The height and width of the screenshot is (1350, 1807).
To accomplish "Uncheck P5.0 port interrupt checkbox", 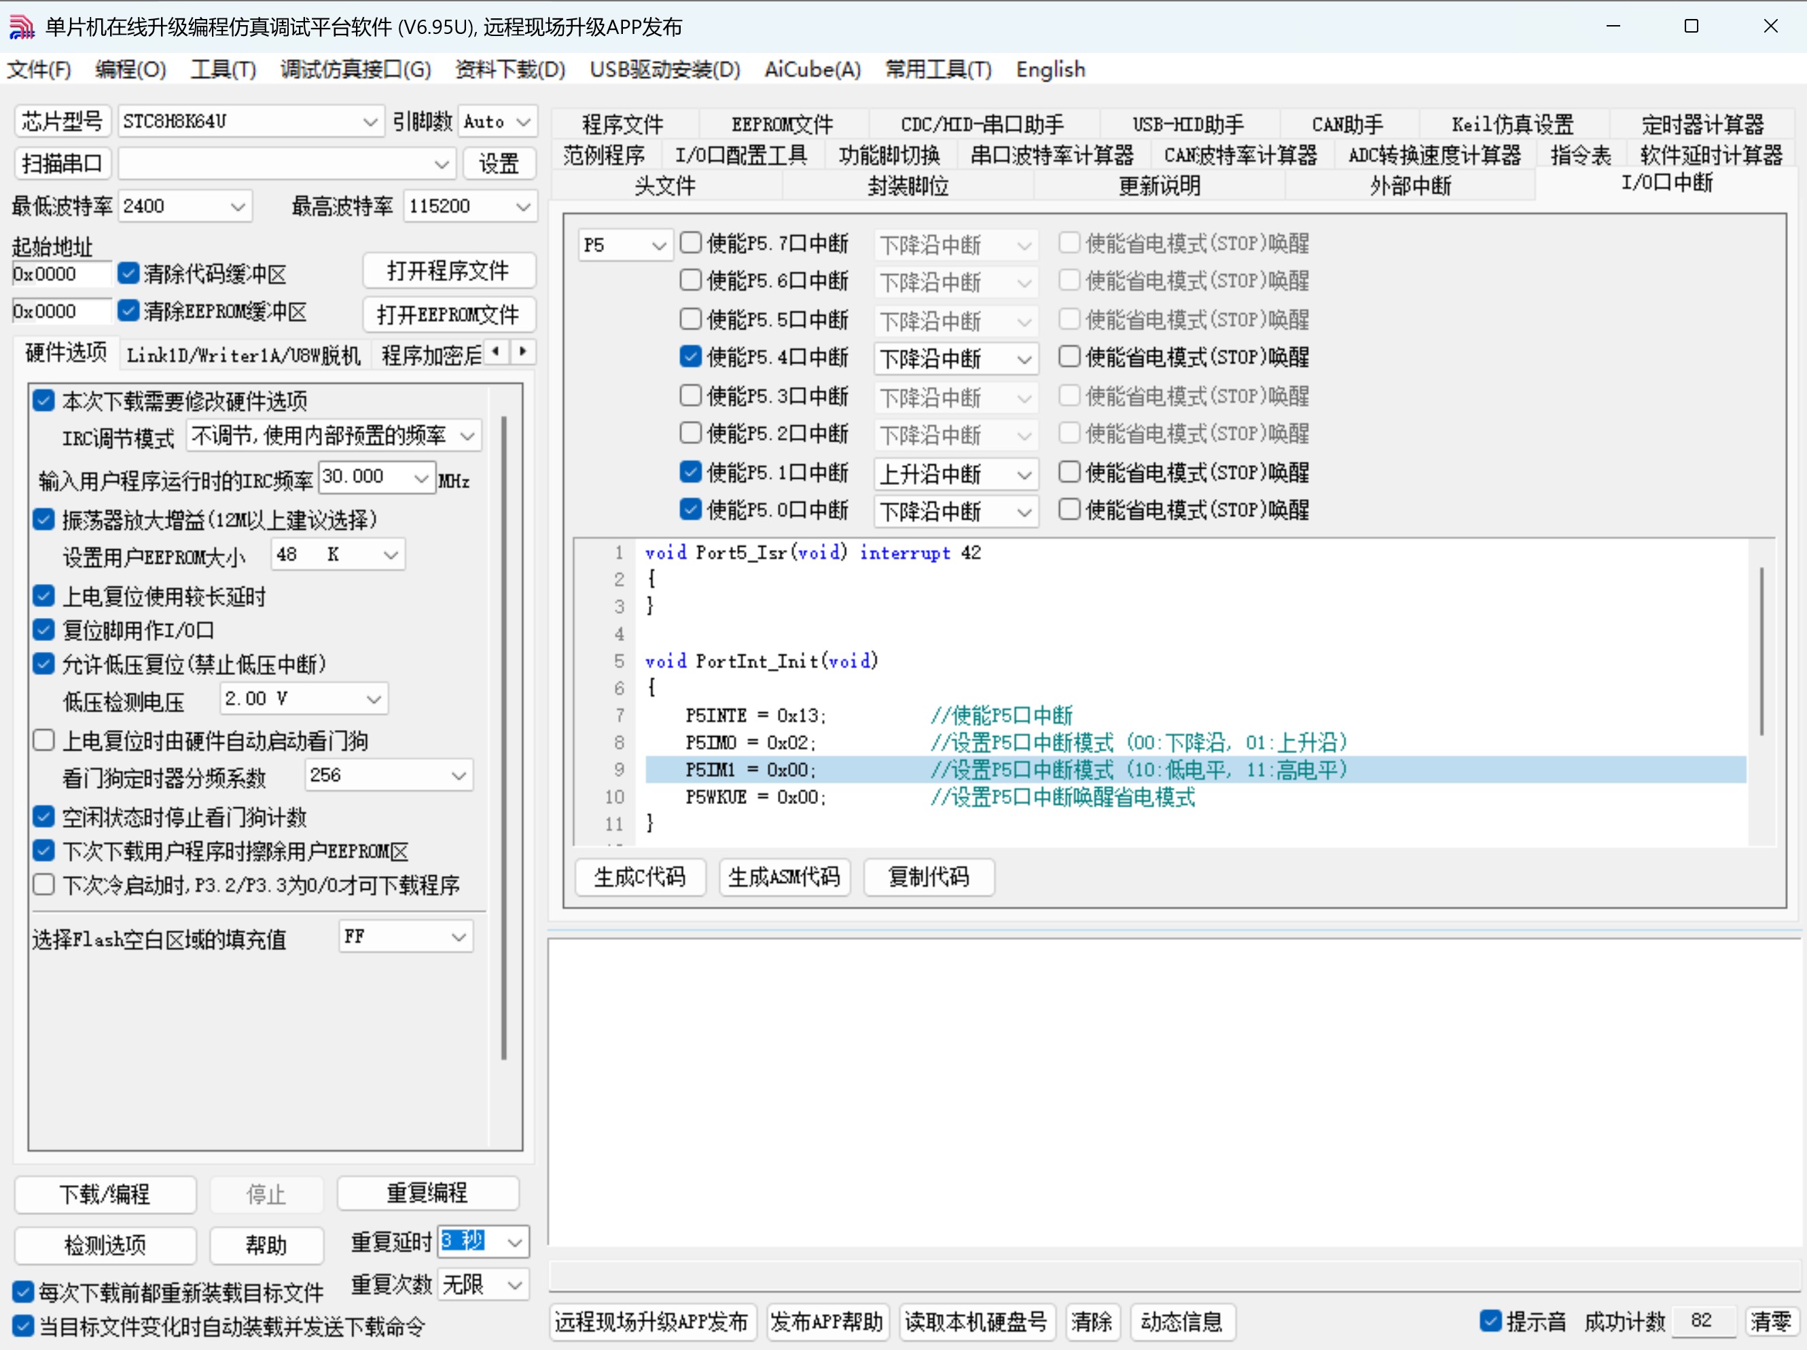I will tap(690, 509).
